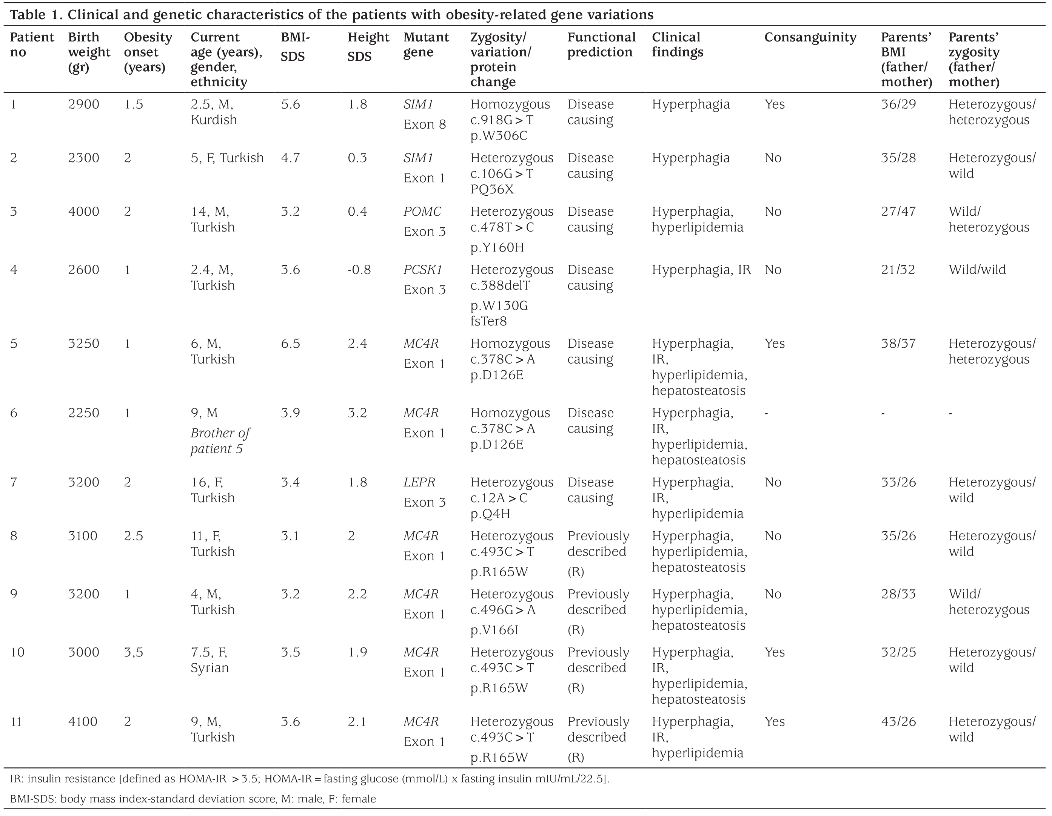Select variation 'c.496G>A'
The height and width of the screenshot is (816, 1052).
pos(503,610)
